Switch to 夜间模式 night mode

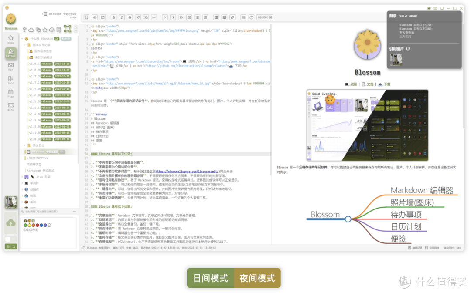pyautogui.click(x=257, y=278)
